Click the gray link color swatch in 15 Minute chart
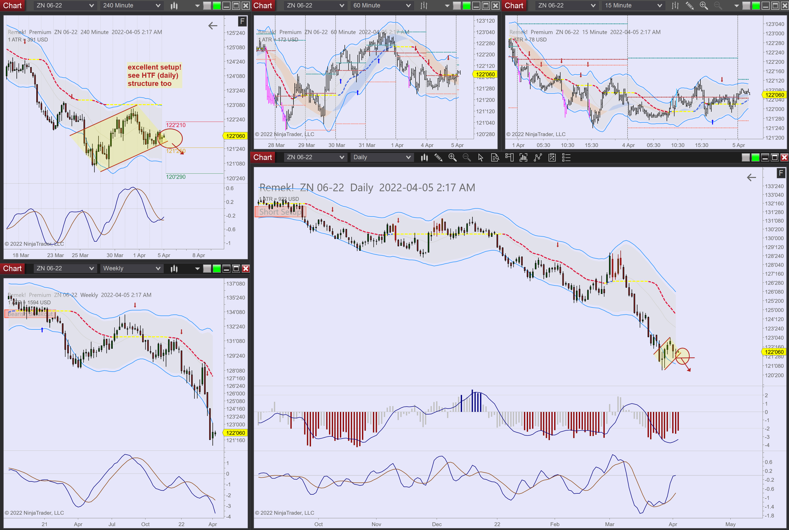The width and height of the screenshot is (789, 530). (746, 6)
